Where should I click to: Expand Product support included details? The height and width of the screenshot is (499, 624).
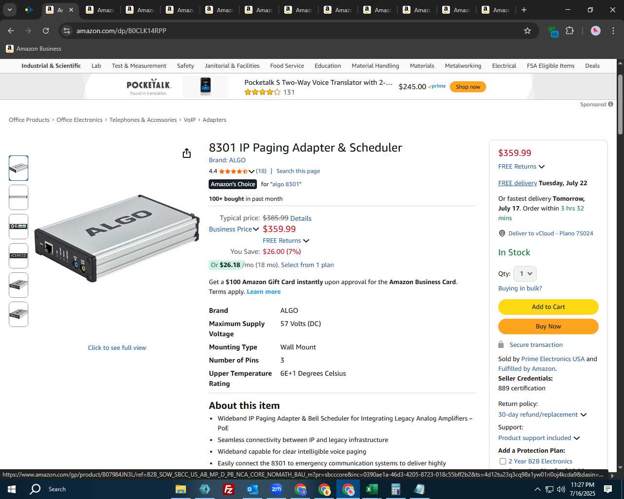point(577,438)
